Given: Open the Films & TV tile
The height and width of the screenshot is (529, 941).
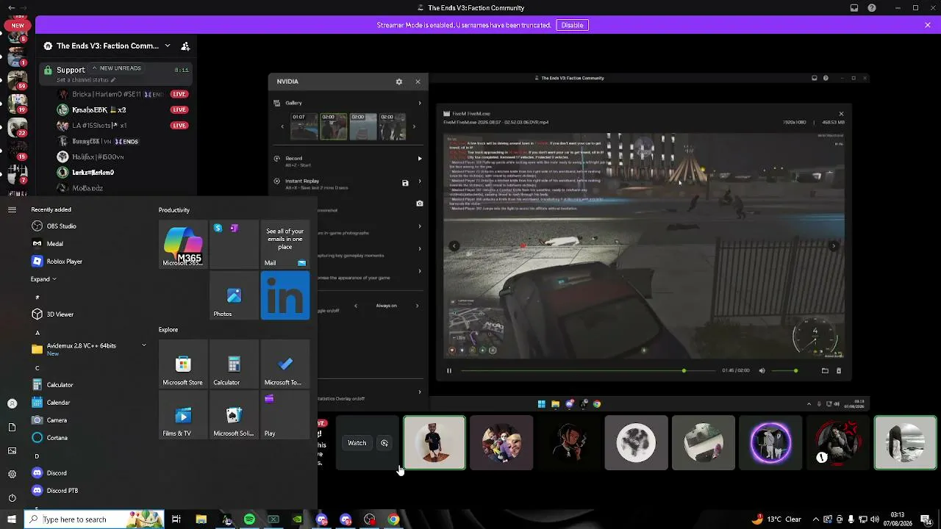Looking at the screenshot, I should pyautogui.click(x=183, y=415).
